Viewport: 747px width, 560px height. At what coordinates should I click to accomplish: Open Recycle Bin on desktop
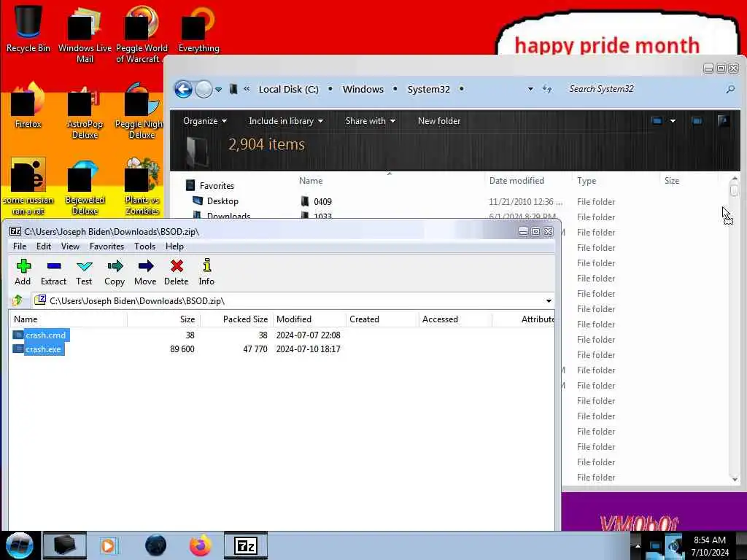pyautogui.click(x=28, y=28)
